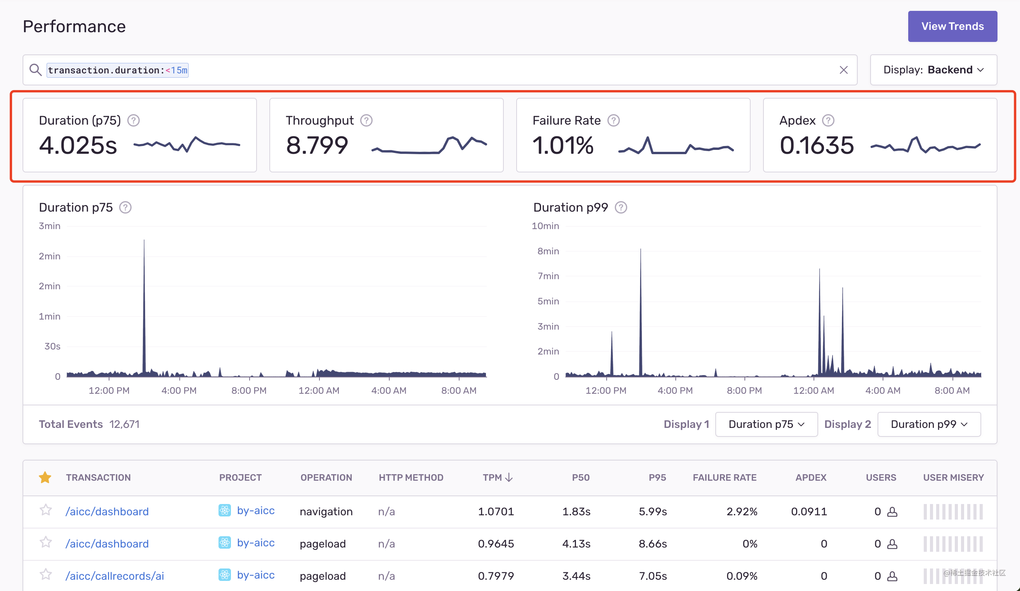This screenshot has height=591, width=1020.
Task: Click user icon in 0.9645 TPM row
Action: pos(892,544)
